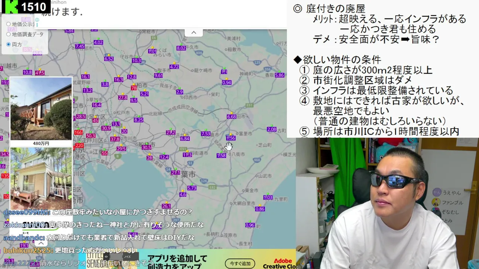
Task: Select the 16.3 price marker
Action: (x=118, y=80)
